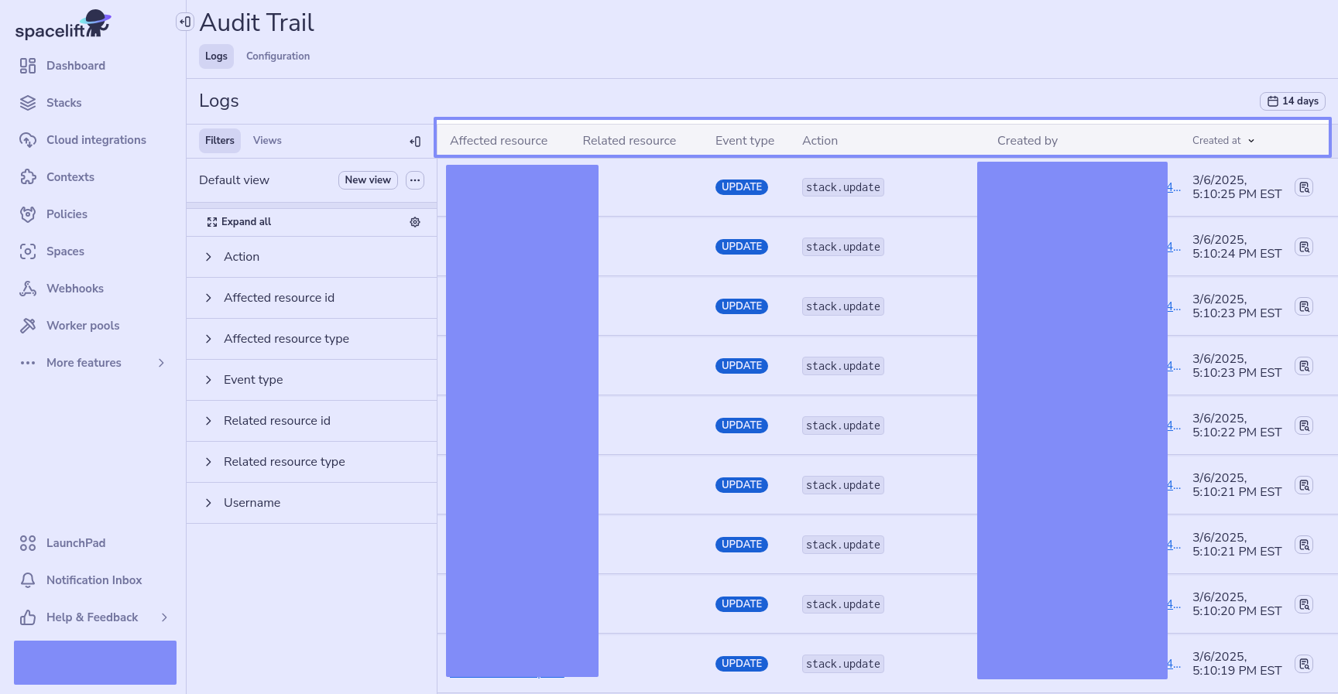Click the Stacks layers icon

click(28, 103)
